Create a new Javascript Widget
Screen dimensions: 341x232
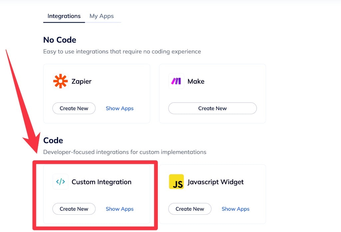(190, 209)
